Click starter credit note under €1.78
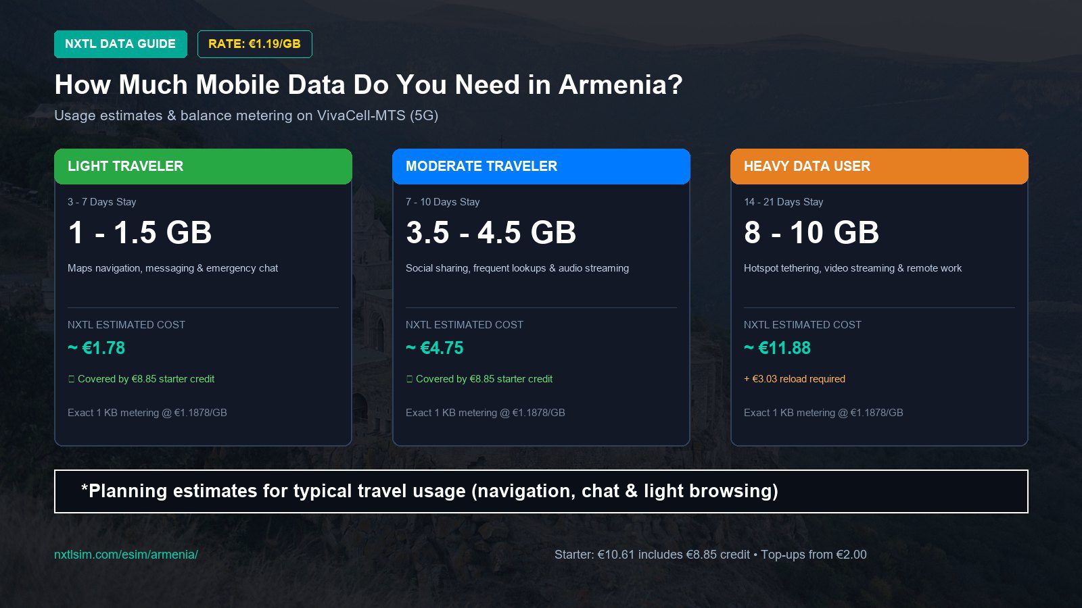 click(x=141, y=379)
